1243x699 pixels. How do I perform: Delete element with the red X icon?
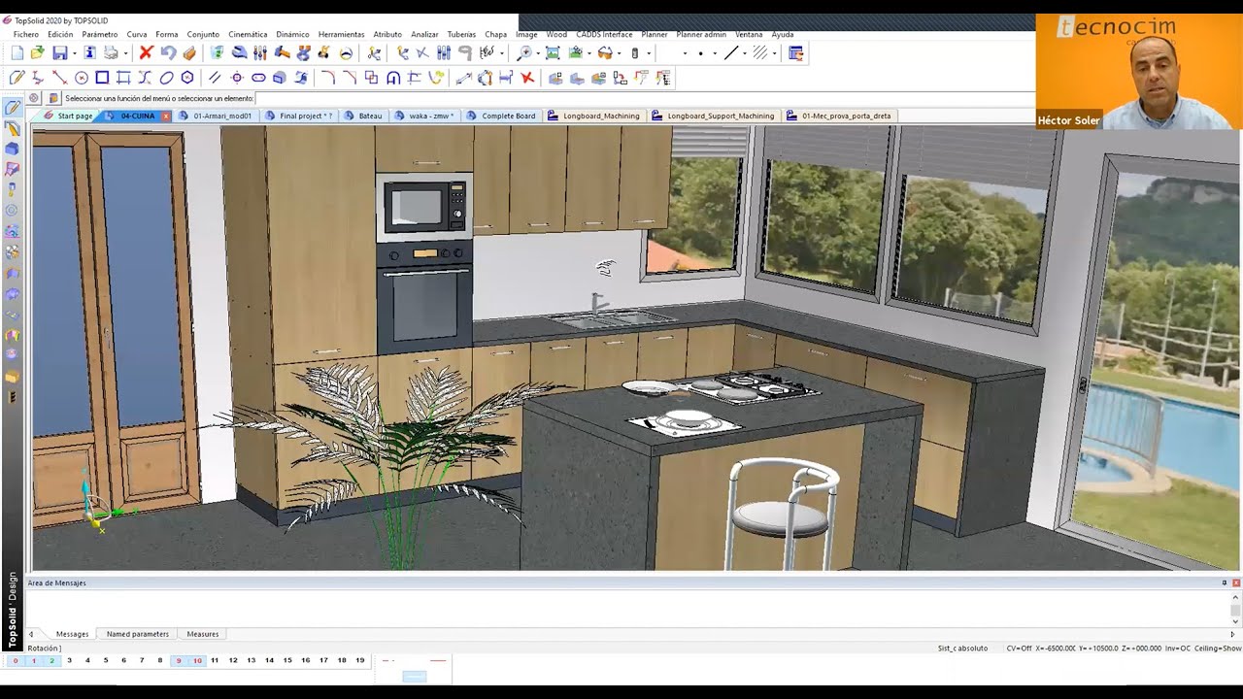point(147,53)
